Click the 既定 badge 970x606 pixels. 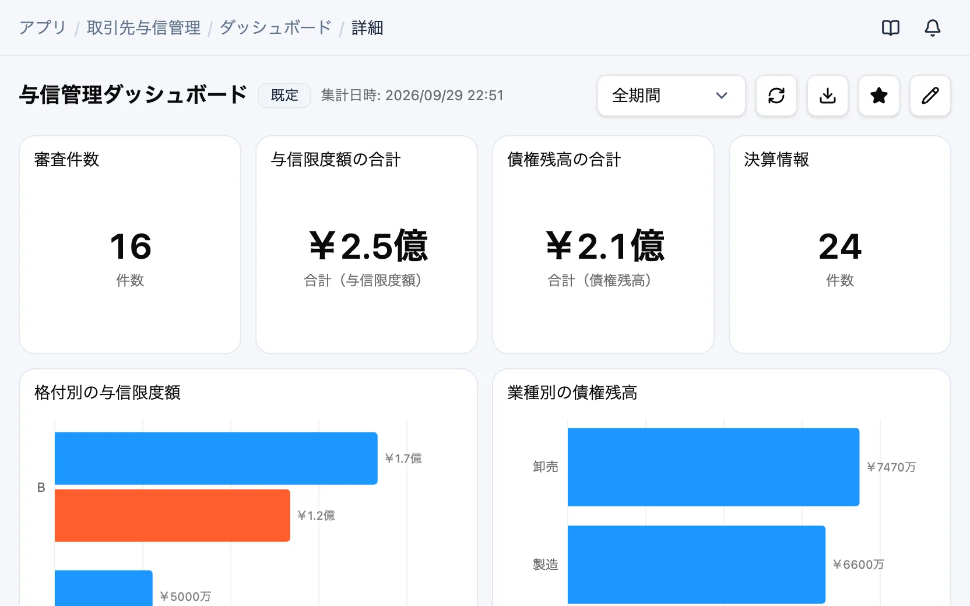284,96
